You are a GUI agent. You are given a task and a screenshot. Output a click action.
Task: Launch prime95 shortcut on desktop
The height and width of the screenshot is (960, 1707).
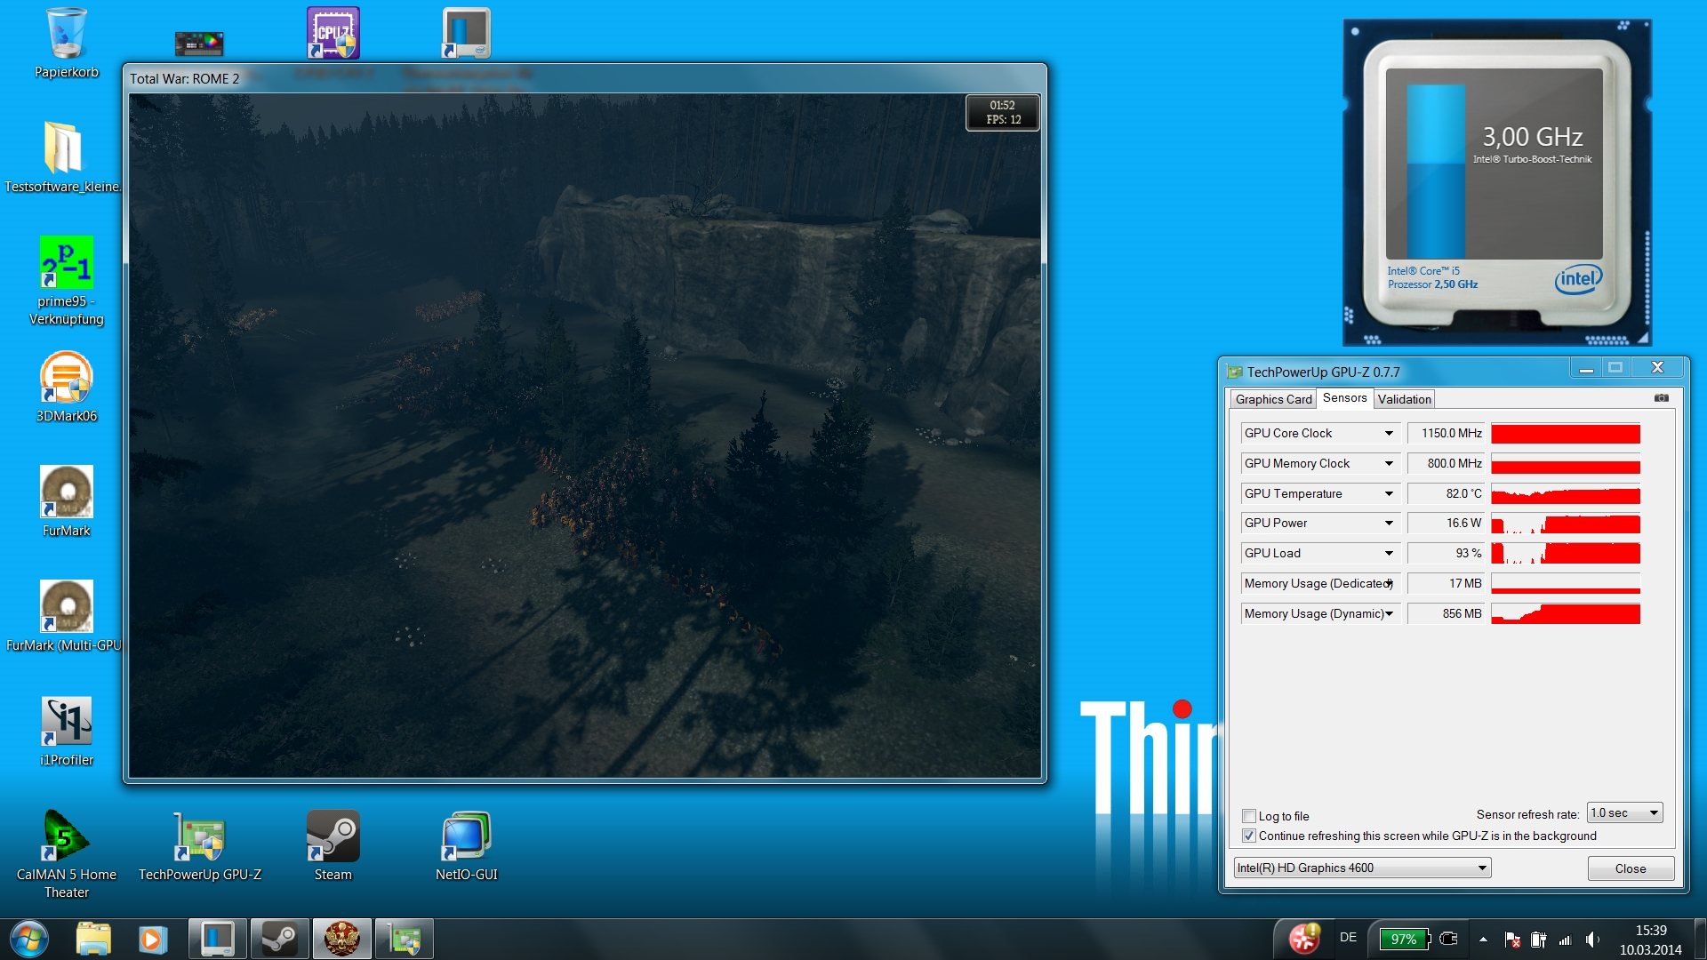(x=67, y=263)
